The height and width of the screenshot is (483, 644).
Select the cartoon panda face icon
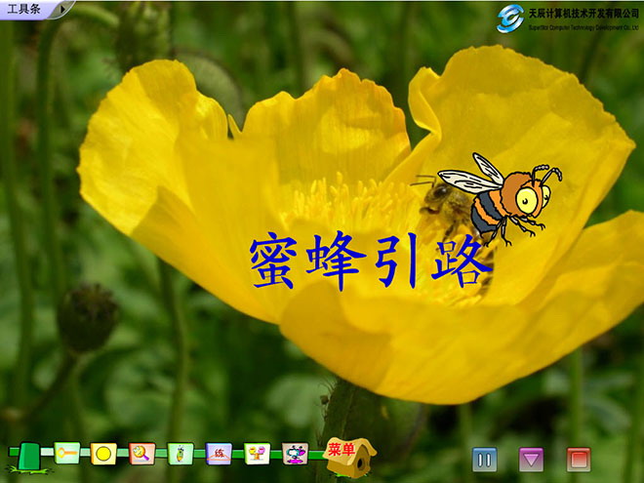[x=295, y=454]
